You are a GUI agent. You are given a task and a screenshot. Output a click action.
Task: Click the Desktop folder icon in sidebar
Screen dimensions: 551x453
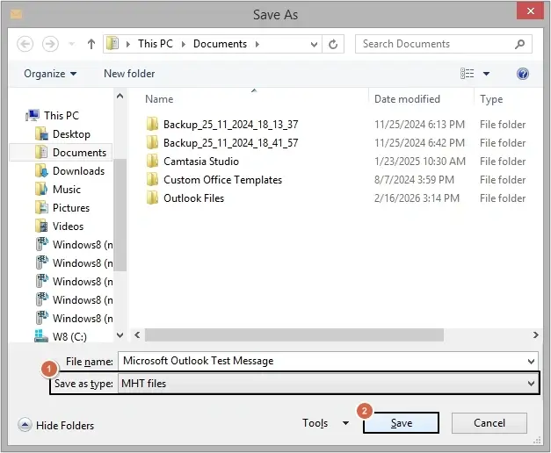pyautogui.click(x=42, y=134)
